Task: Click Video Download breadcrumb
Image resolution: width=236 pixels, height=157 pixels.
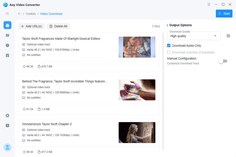Action: click(51, 14)
